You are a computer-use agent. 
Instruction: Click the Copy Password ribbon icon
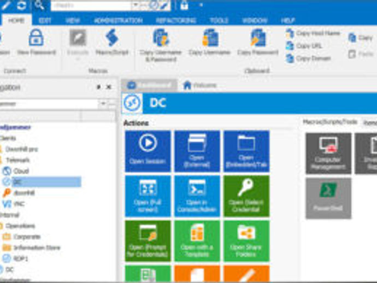click(x=258, y=38)
